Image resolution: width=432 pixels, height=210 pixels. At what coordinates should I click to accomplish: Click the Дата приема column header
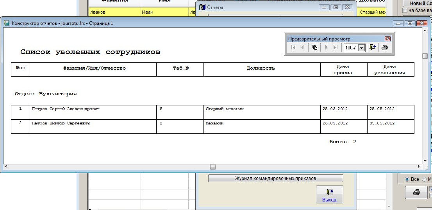point(343,70)
